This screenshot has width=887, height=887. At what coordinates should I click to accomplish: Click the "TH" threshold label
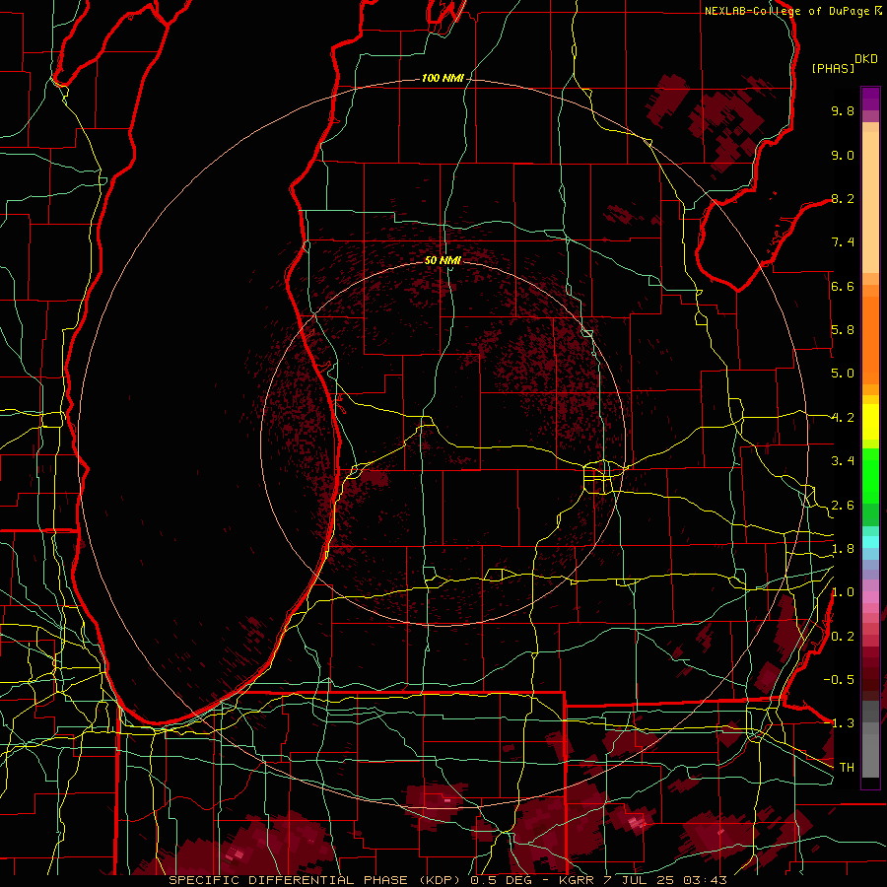[847, 767]
